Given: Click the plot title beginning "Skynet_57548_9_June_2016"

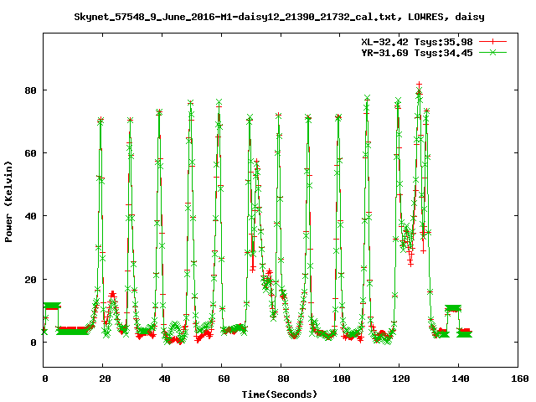Looking at the screenshot, I should tap(279, 17).
